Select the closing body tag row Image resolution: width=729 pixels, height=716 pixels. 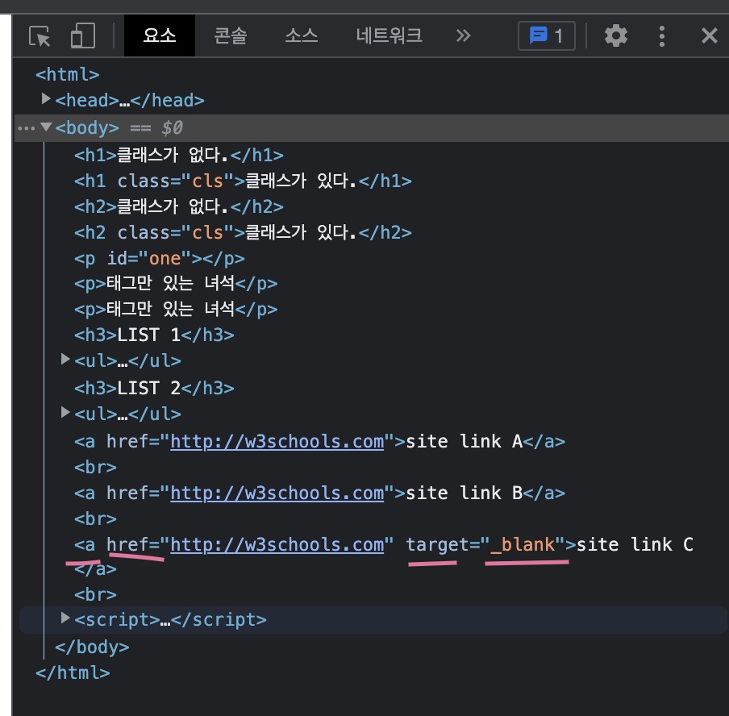[92, 647]
